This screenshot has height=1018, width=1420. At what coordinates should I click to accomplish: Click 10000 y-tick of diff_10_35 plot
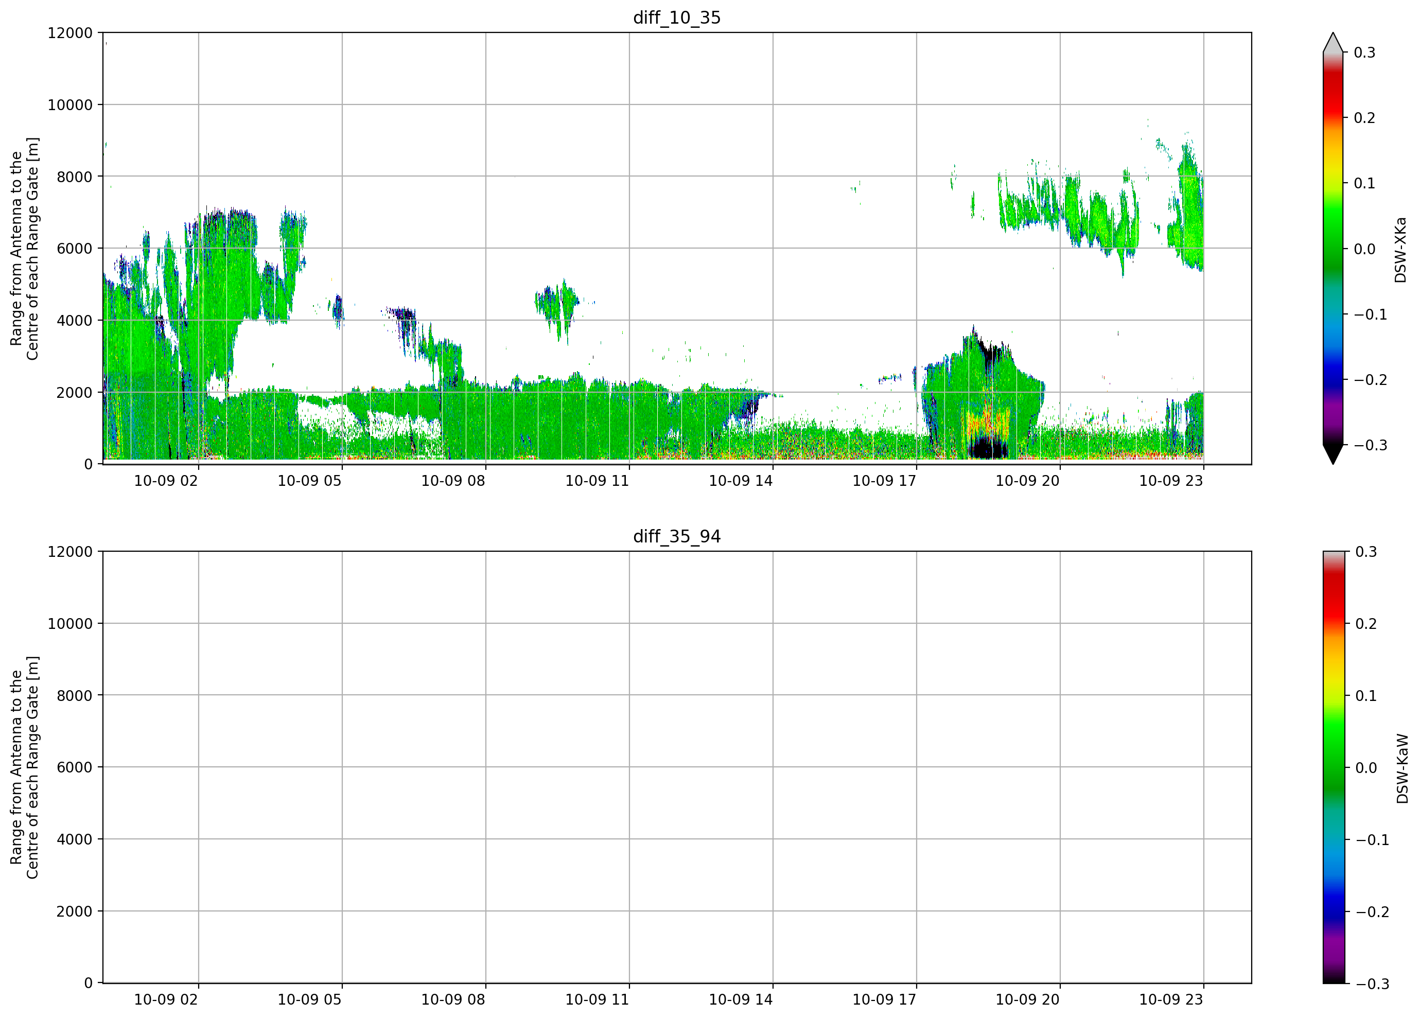coord(70,105)
